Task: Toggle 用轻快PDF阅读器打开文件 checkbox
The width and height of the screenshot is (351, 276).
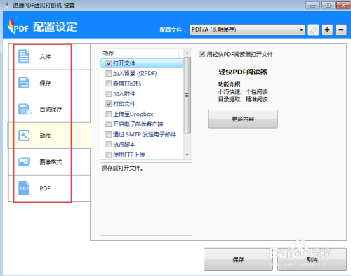Action: (201, 54)
